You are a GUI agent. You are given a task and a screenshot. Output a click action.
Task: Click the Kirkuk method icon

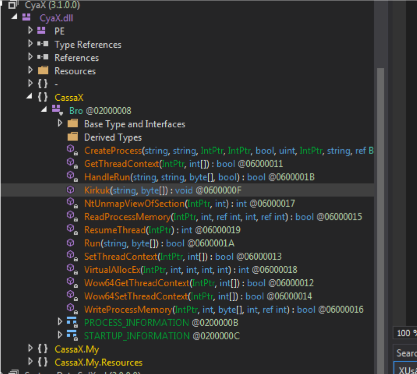71,190
